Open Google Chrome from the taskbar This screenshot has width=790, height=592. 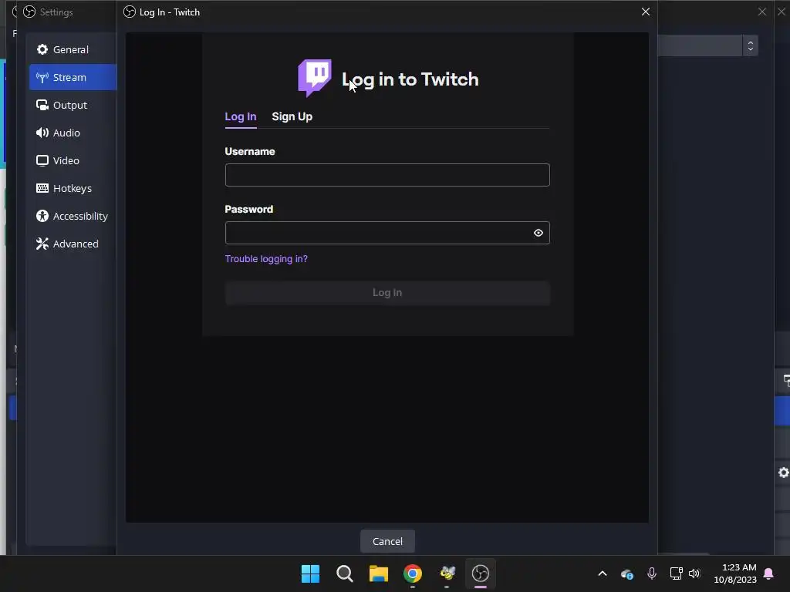[413, 573]
